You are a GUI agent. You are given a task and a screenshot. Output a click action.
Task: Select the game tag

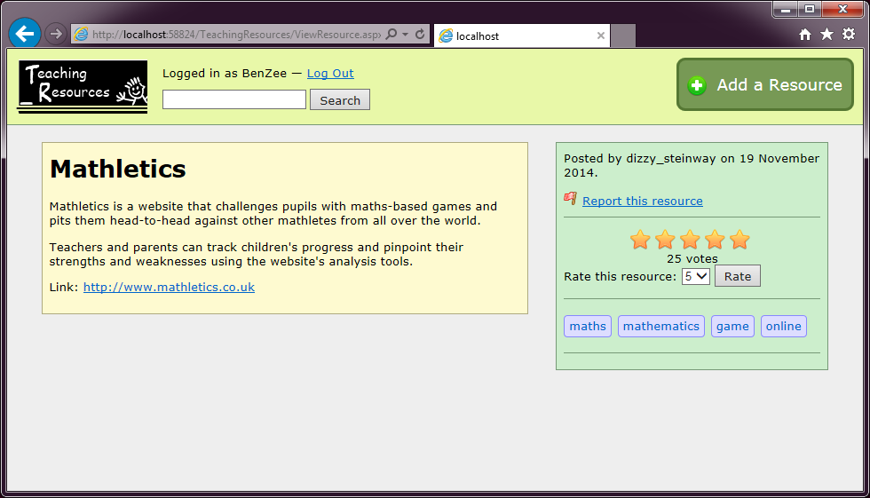tap(732, 326)
